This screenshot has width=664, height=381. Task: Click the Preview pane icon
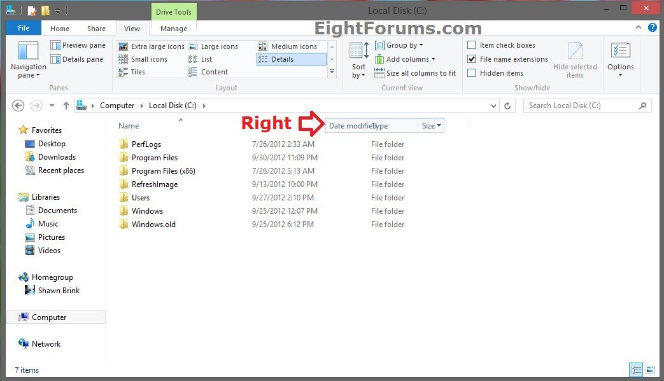pos(56,45)
